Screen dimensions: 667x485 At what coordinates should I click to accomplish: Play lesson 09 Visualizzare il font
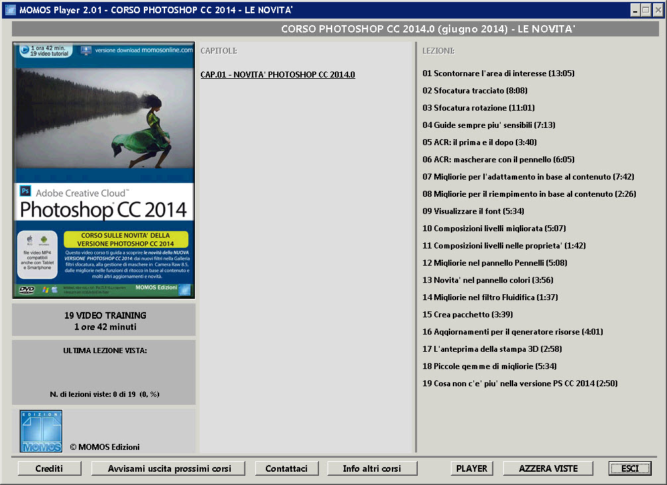[473, 211]
